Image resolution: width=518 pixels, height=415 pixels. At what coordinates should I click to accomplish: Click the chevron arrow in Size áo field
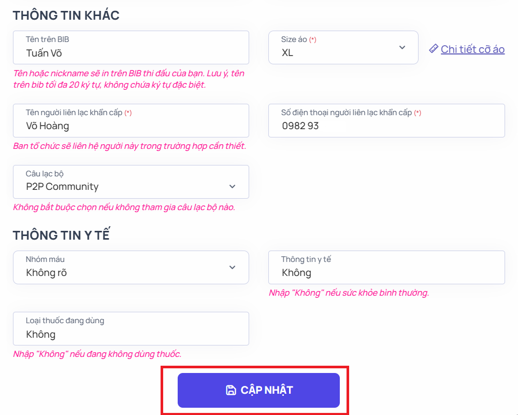click(x=402, y=48)
